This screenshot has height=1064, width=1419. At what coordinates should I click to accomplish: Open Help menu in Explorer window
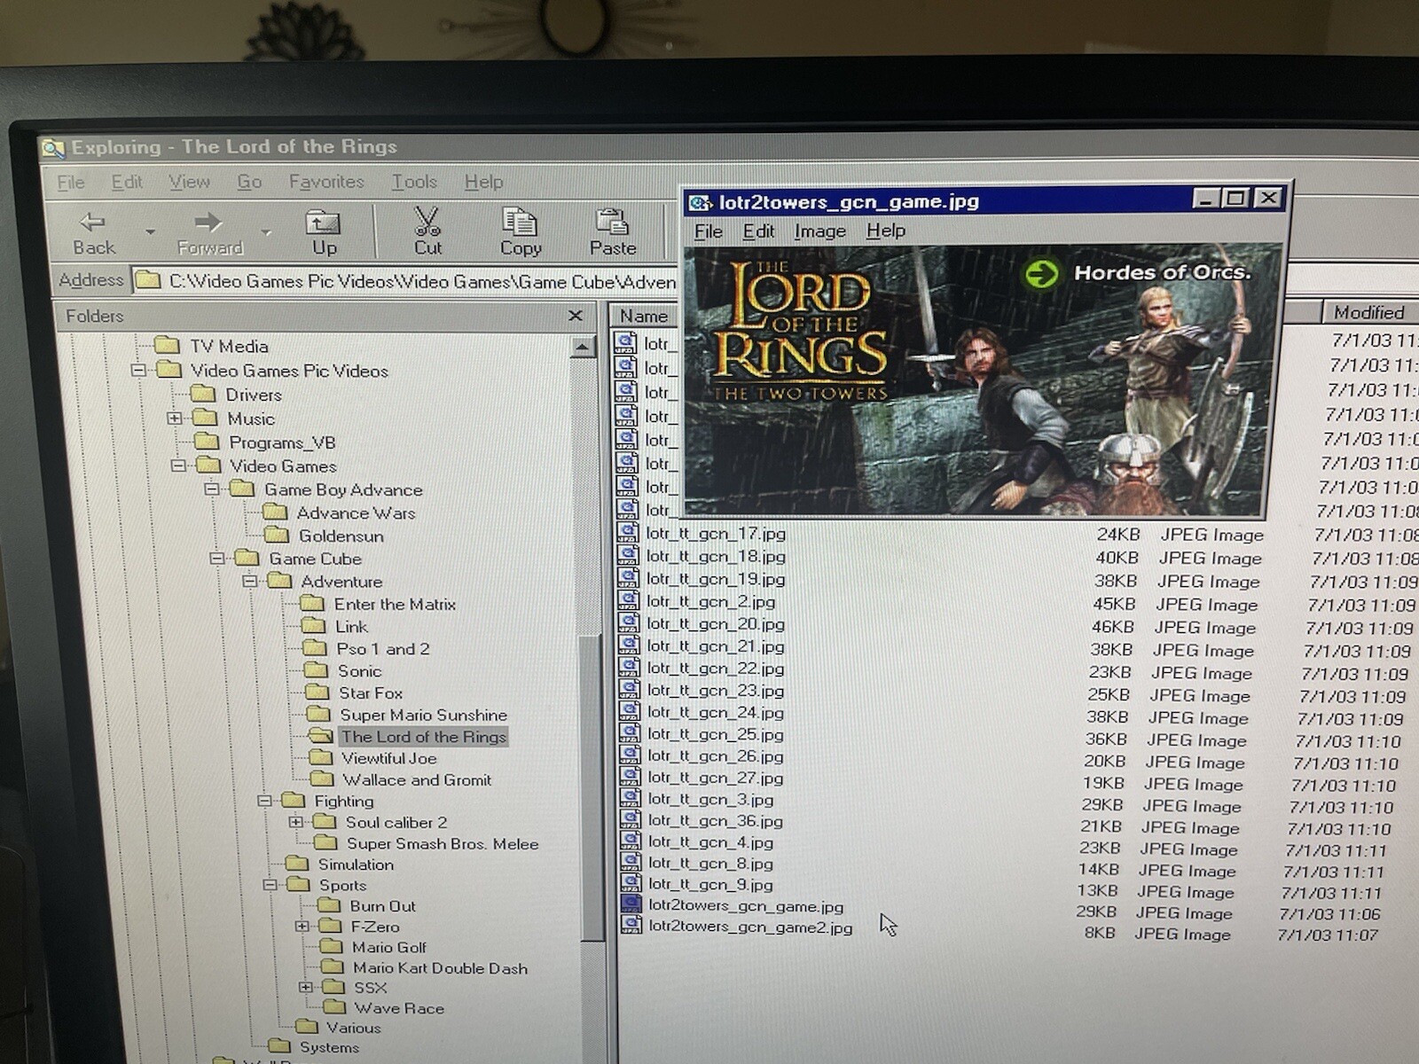pos(483,182)
